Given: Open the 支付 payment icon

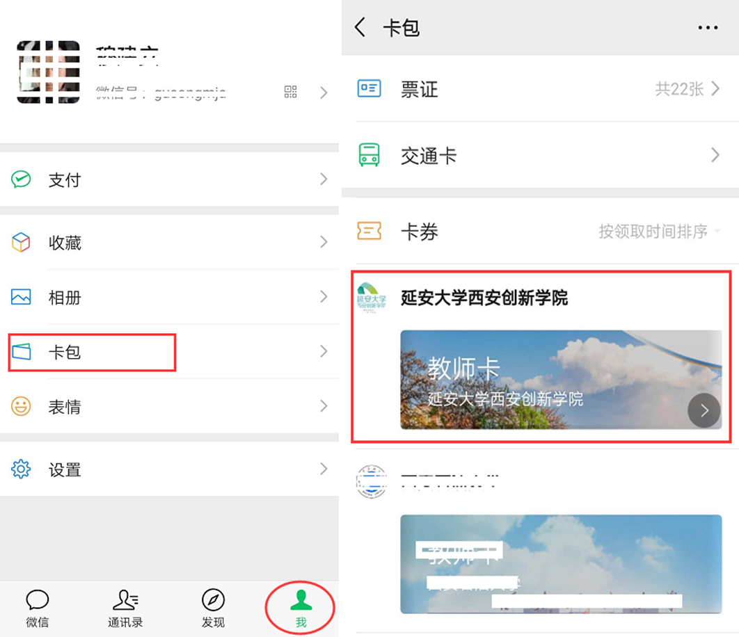Looking at the screenshot, I should [21, 179].
